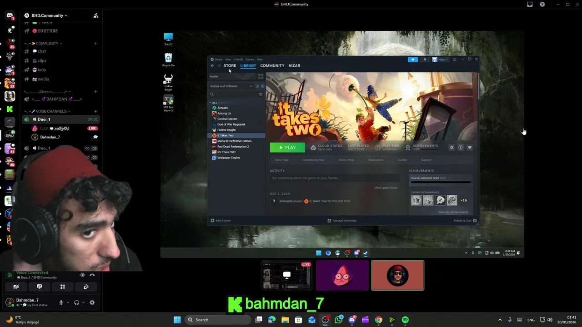Screen dimensions: 582x327
Task: Open Discord help question mark icon
Action: tap(542, 4)
